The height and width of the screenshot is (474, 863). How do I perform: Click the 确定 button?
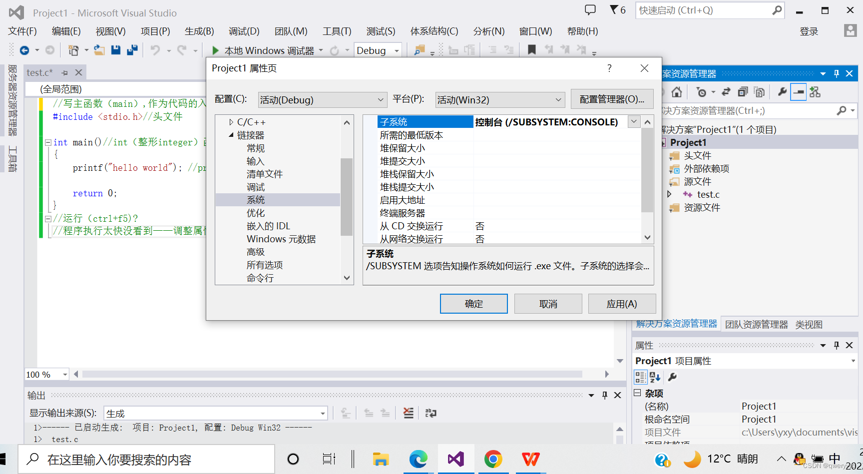[473, 304]
